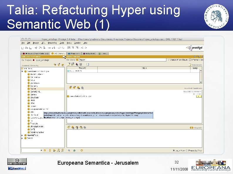Click the back arrow navigation icon
Image resolution: width=233 pixels, height=174 pixels.
82,48
